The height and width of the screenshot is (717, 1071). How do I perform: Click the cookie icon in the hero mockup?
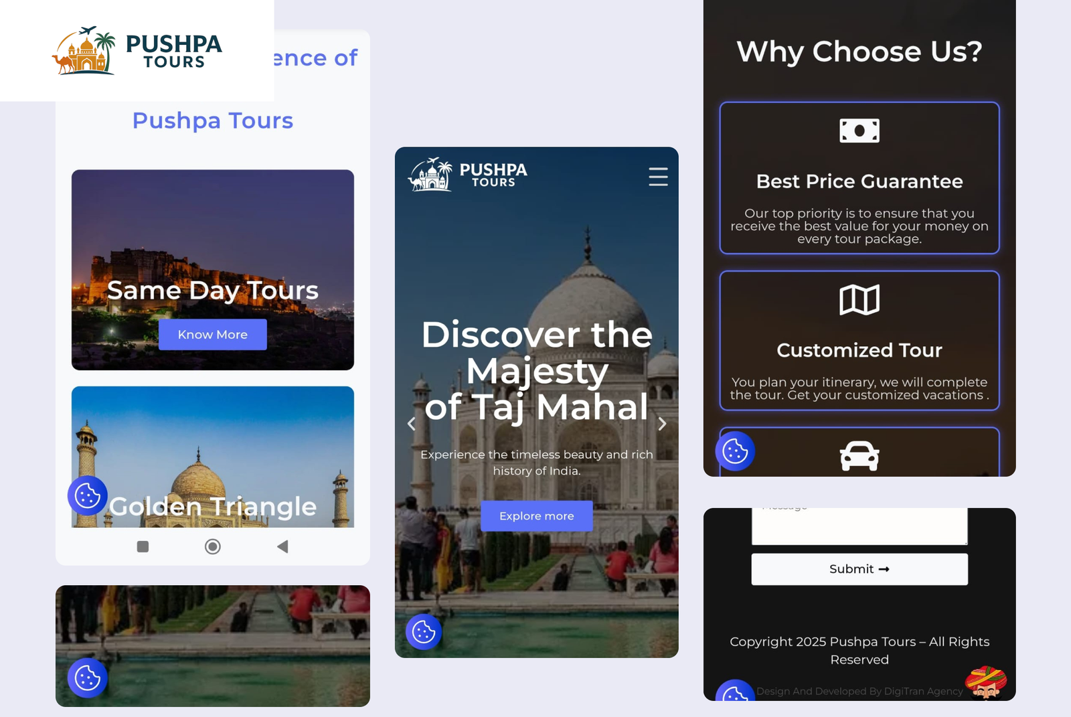(x=424, y=632)
